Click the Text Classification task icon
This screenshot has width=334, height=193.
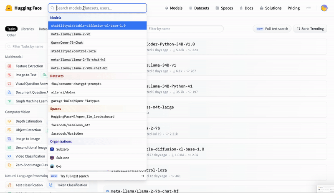(9, 185)
